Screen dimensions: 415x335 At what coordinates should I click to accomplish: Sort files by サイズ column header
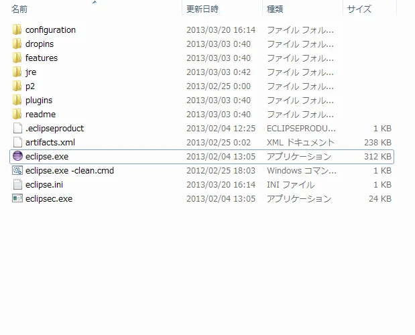pos(359,9)
